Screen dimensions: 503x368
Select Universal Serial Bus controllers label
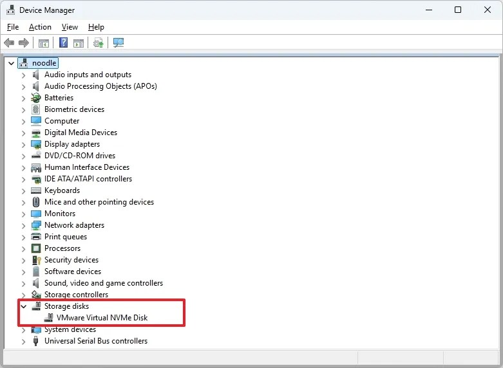click(x=96, y=341)
